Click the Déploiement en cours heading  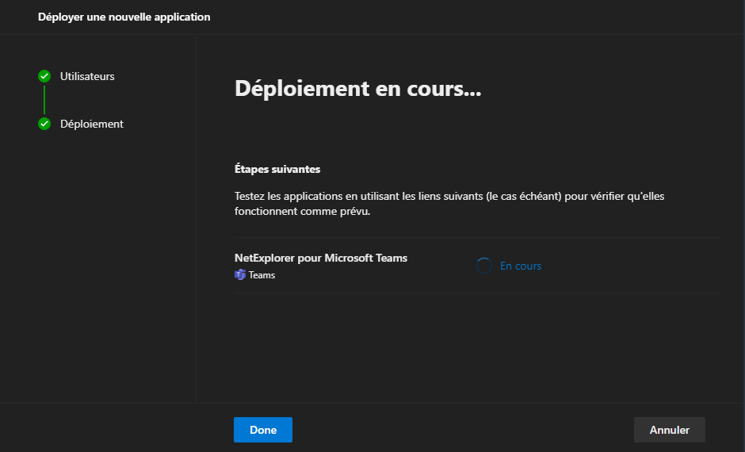[358, 88]
